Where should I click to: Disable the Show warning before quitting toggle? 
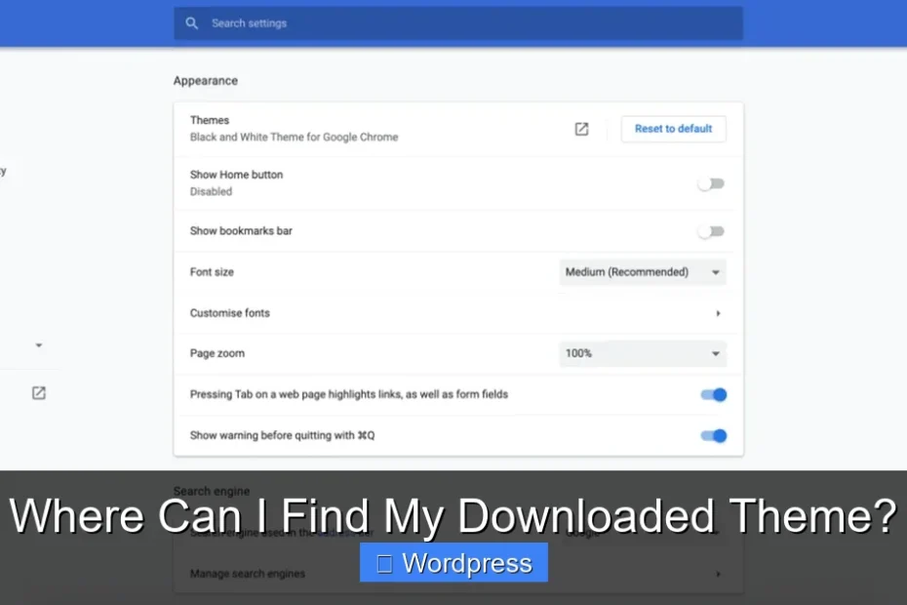click(x=713, y=435)
